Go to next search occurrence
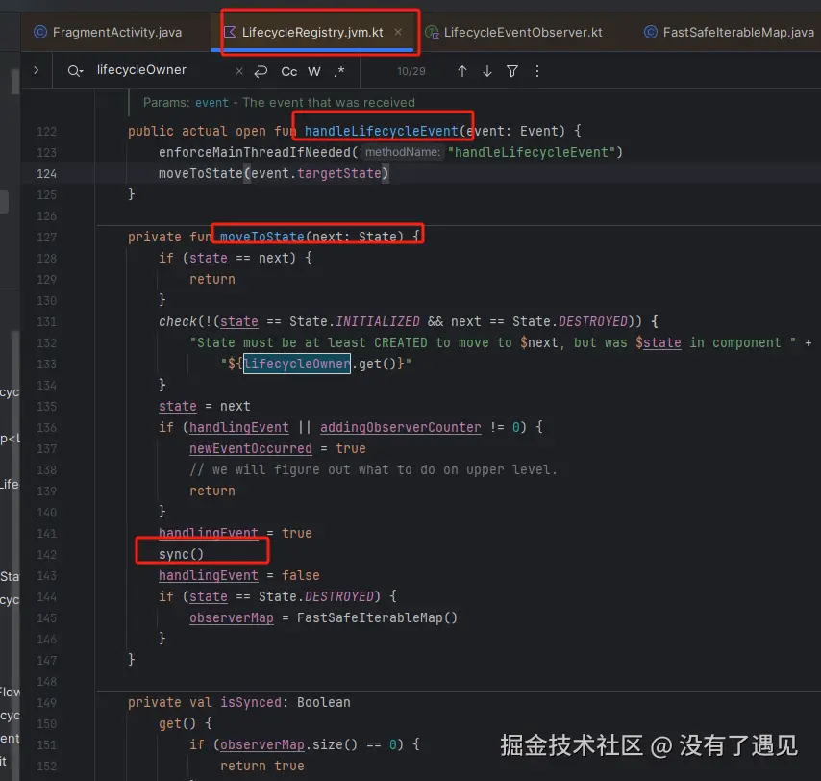This screenshot has height=781, width=821. click(487, 71)
